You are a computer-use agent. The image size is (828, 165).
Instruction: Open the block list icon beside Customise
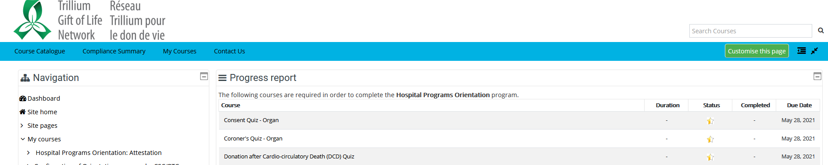click(x=801, y=51)
